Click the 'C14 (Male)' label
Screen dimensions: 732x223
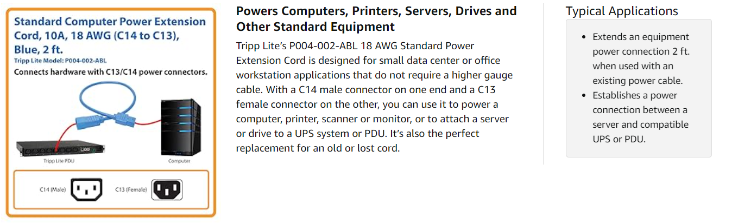(x=52, y=190)
